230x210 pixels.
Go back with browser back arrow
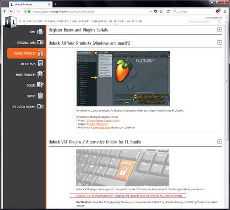(11, 11)
